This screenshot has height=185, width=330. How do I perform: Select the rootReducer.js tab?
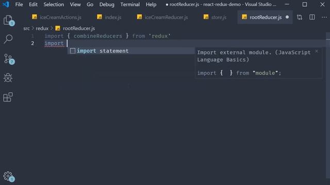(x=265, y=17)
